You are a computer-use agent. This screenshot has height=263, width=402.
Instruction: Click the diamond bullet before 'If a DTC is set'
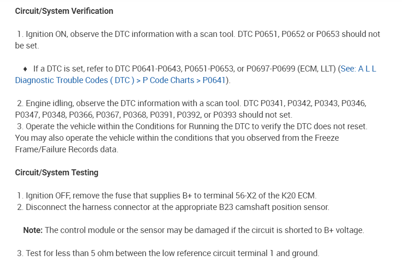[25, 69]
